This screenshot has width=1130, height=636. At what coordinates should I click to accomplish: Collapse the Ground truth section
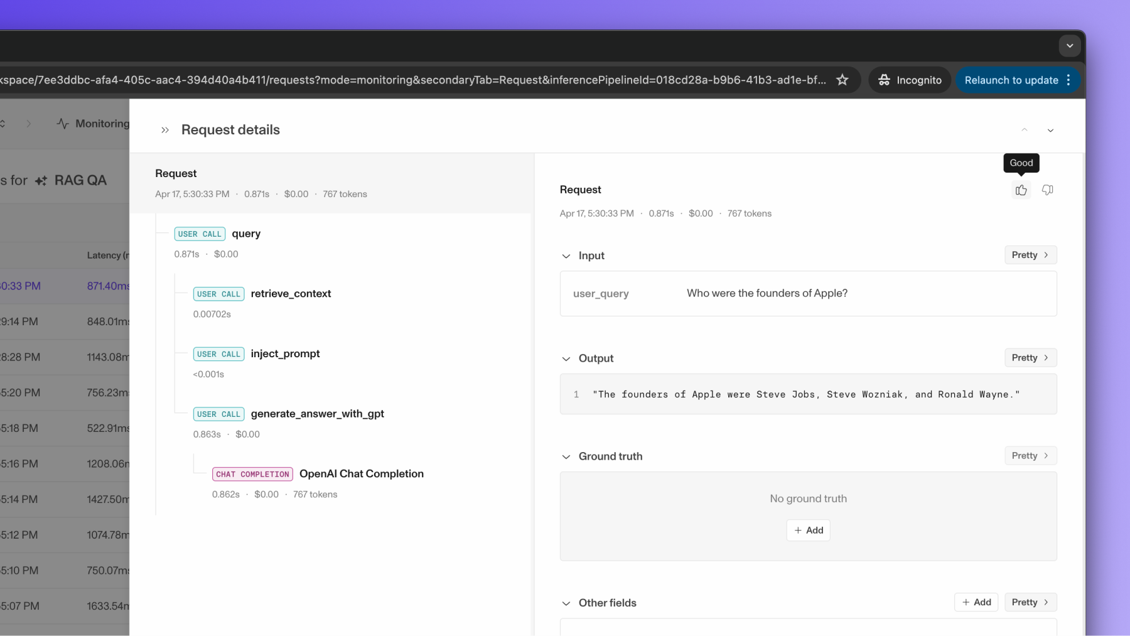(566, 456)
